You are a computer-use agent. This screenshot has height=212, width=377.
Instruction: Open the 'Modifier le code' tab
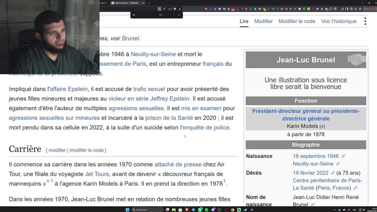[x=297, y=21]
